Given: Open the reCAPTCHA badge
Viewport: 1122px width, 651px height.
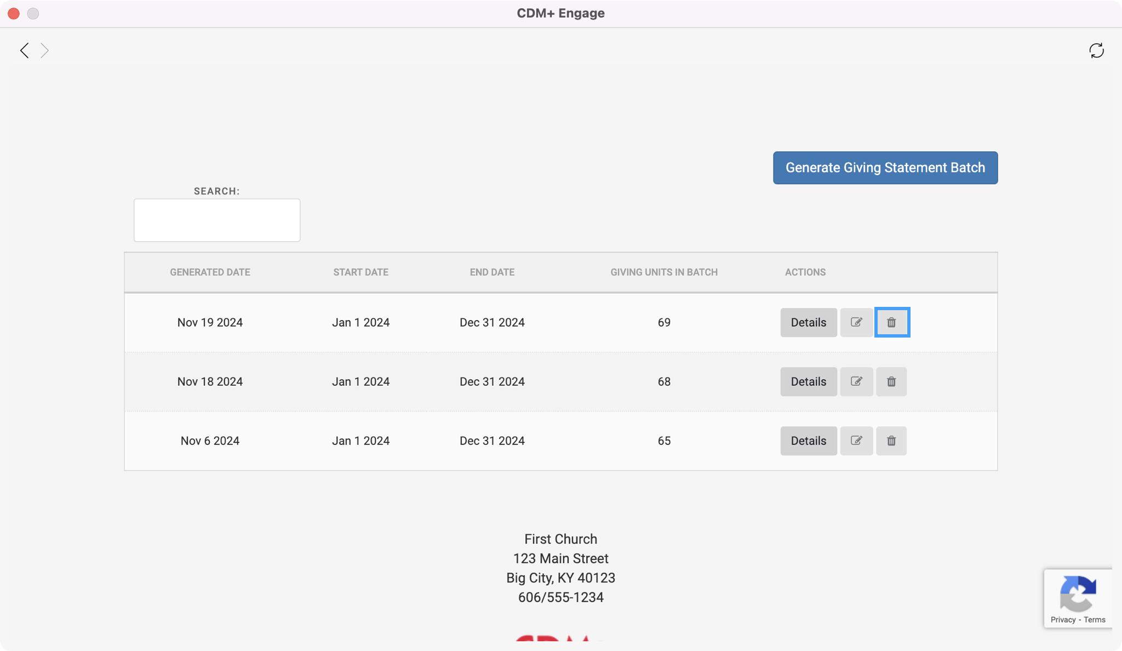Looking at the screenshot, I should coord(1078,593).
